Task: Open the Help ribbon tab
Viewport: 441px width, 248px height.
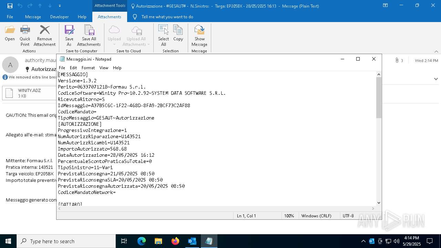Action: 82,17
